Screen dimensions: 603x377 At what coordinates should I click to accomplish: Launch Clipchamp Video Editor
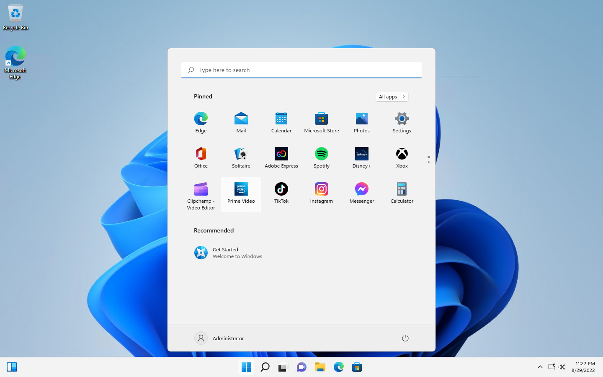201,195
